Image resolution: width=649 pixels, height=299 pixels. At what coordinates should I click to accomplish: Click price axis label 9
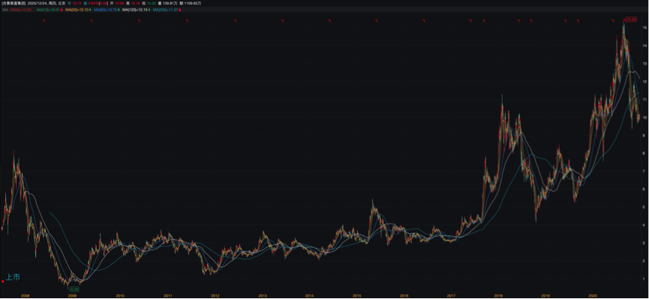(644, 135)
